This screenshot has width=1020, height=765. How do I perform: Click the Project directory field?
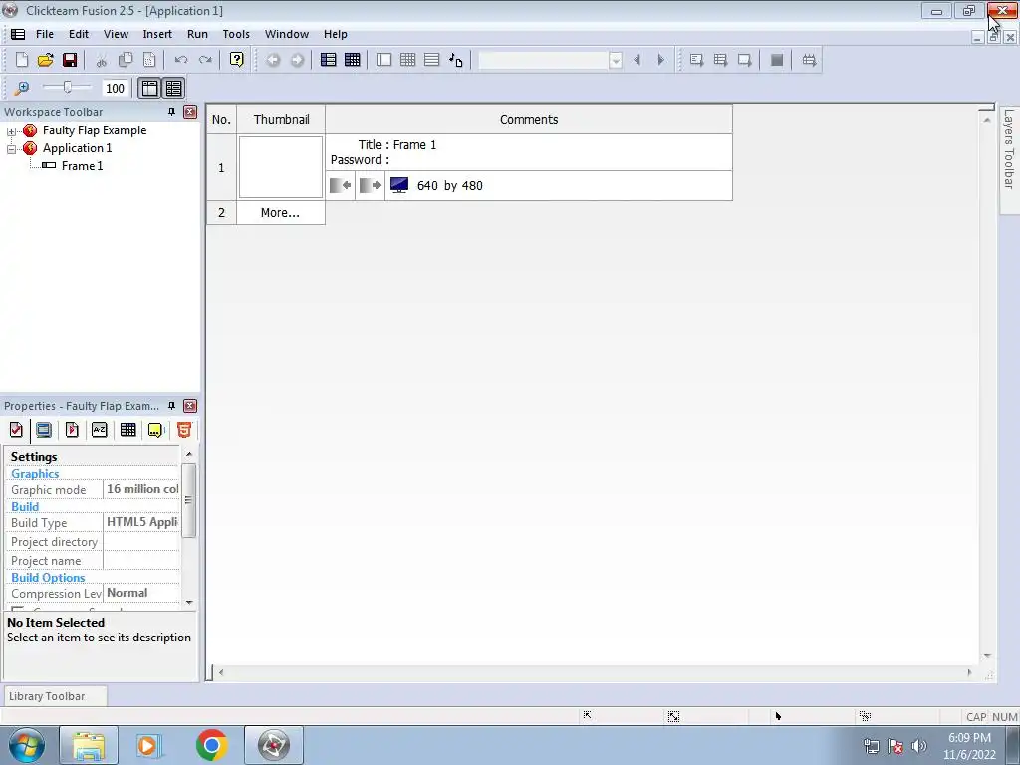click(141, 541)
